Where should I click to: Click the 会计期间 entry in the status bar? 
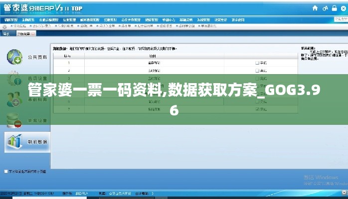(145, 194)
